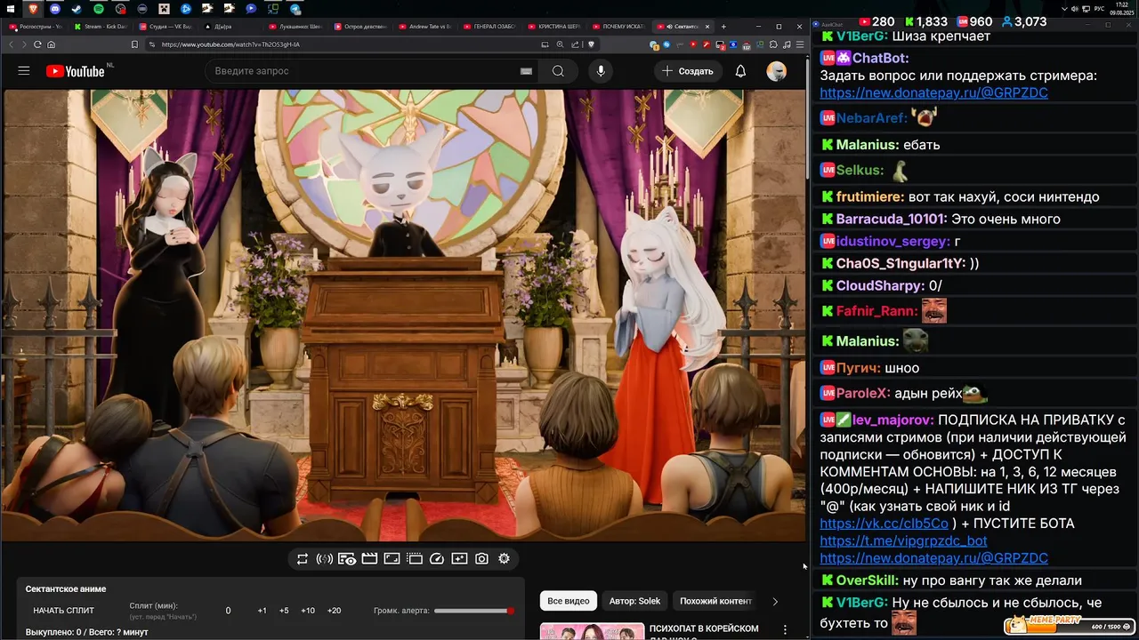The height and width of the screenshot is (640, 1139).
Task: Open the donatepay link in lev_majorov message
Action: pyautogui.click(x=933, y=557)
